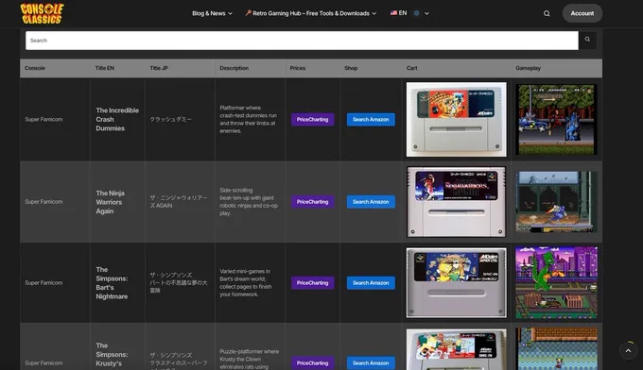
Task: Click the US flag language icon
Action: coord(393,13)
